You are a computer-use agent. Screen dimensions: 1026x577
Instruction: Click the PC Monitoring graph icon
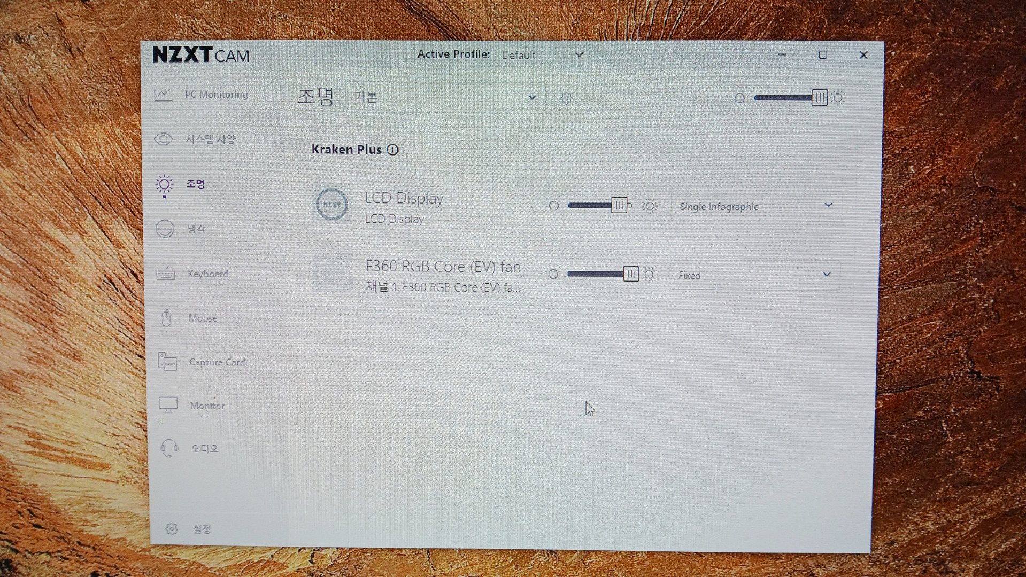click(163, 95)
